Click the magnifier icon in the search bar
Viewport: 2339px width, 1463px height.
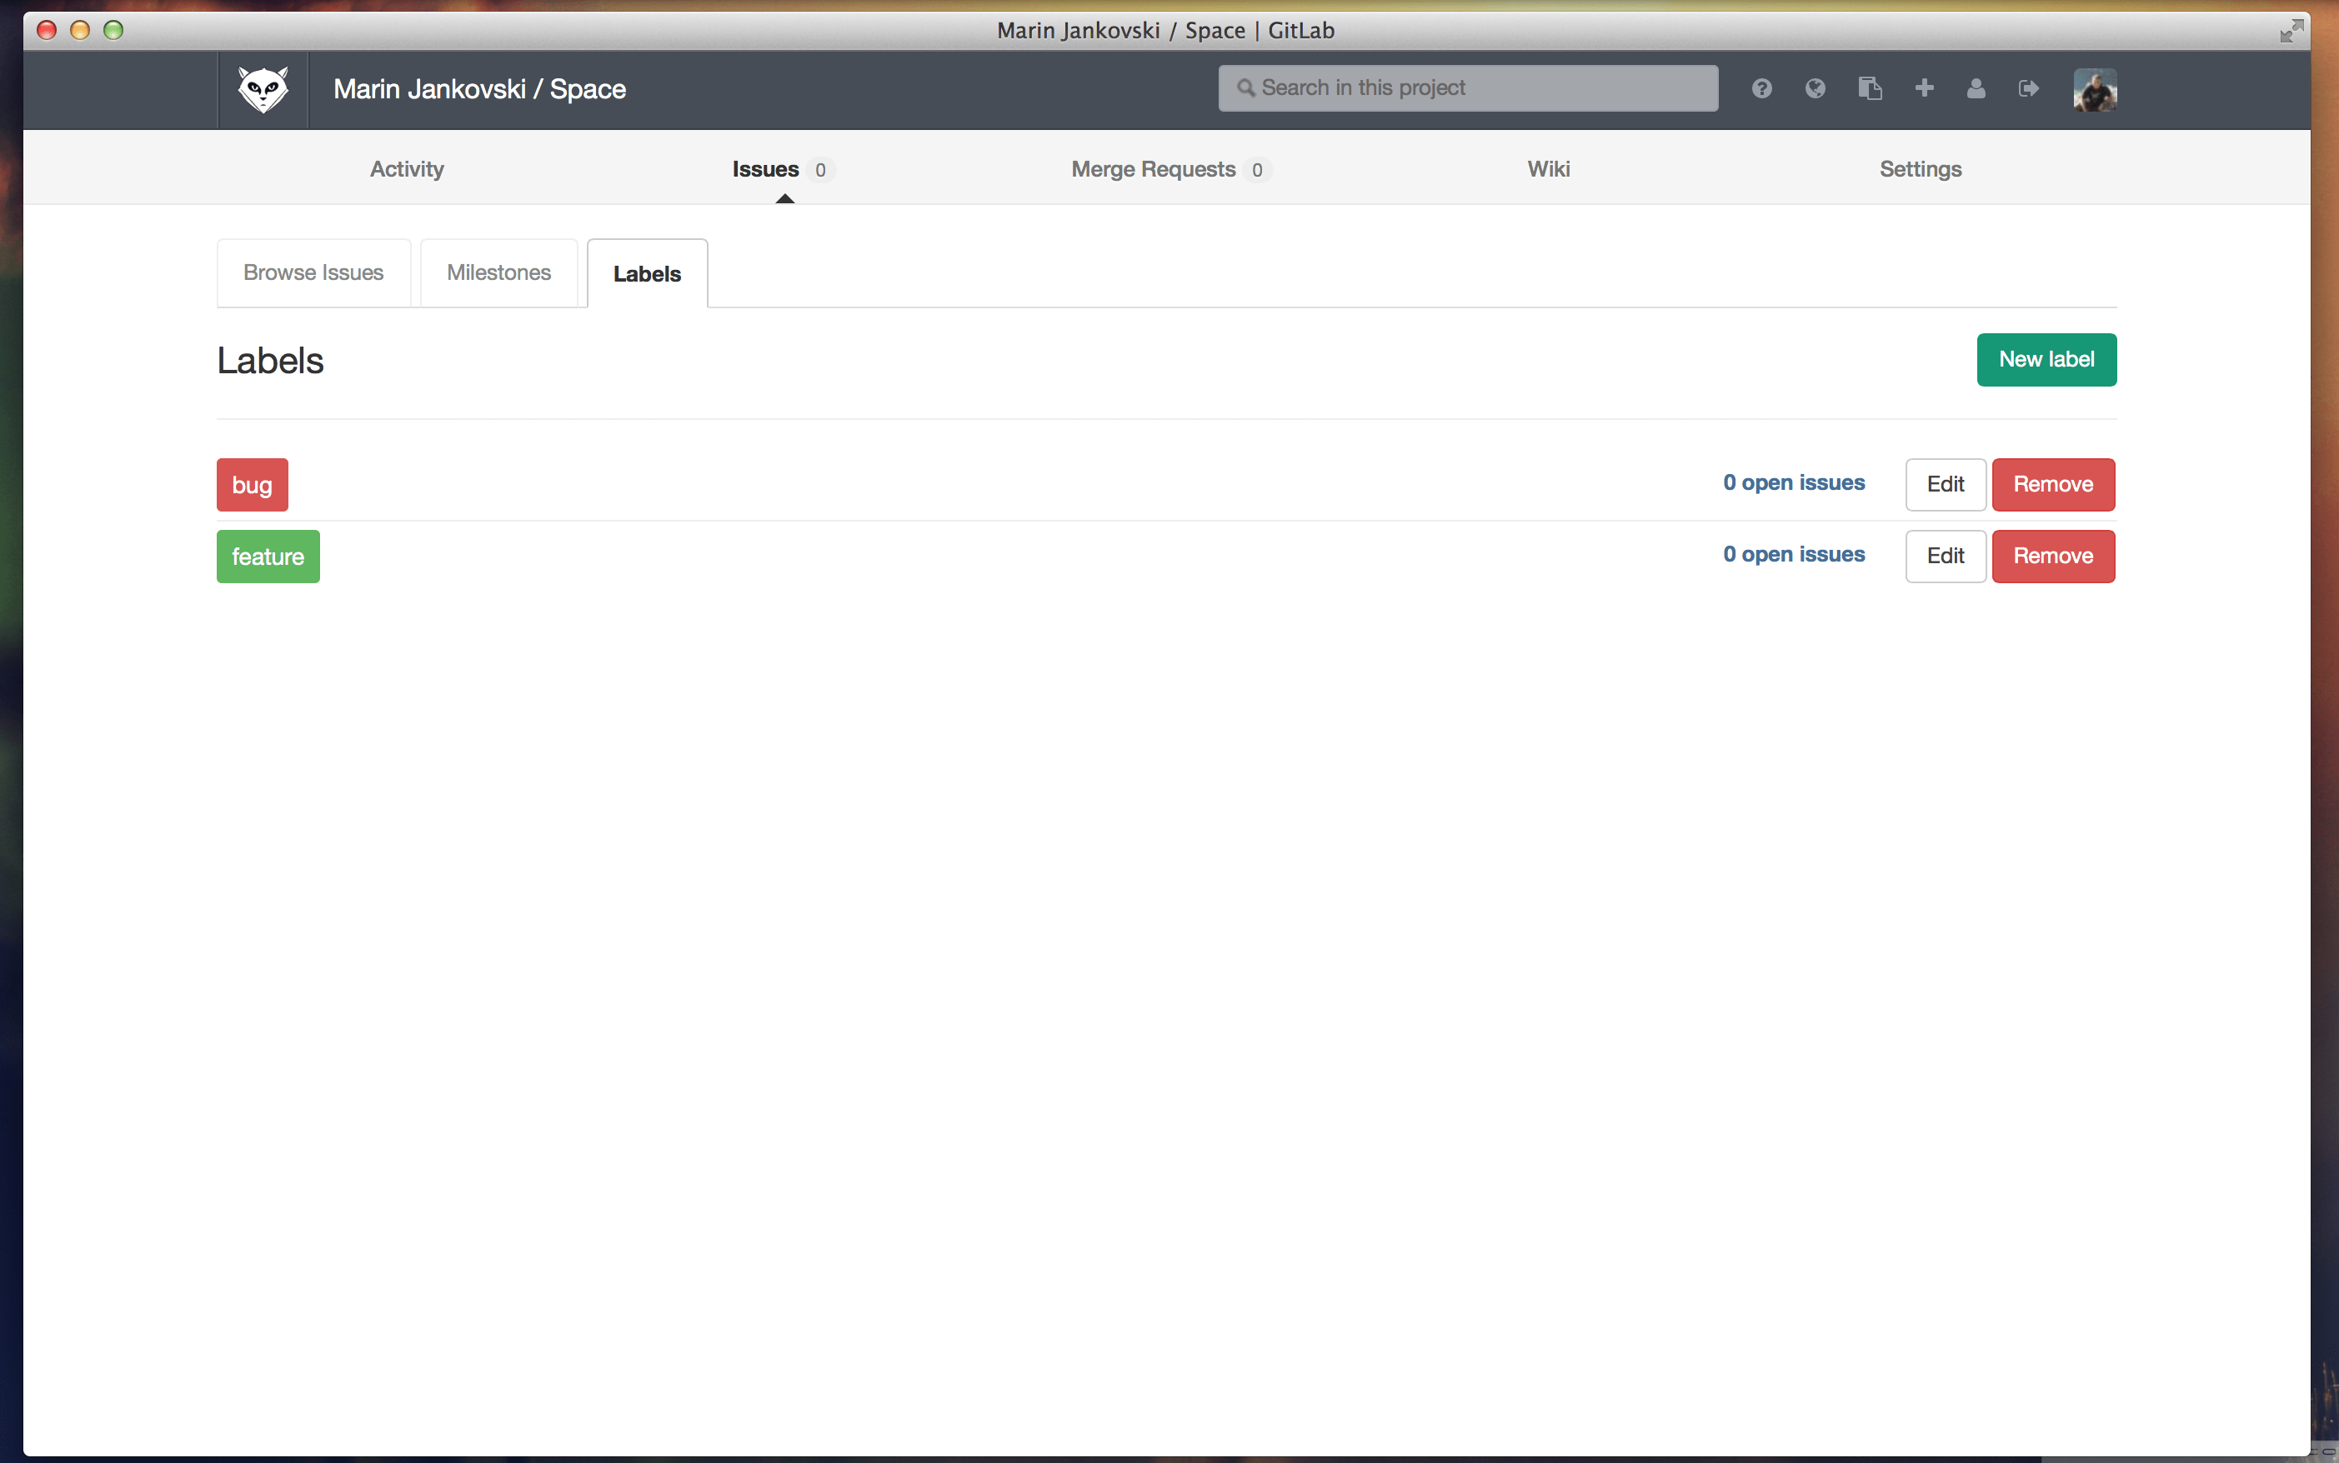pos(1247,87)
